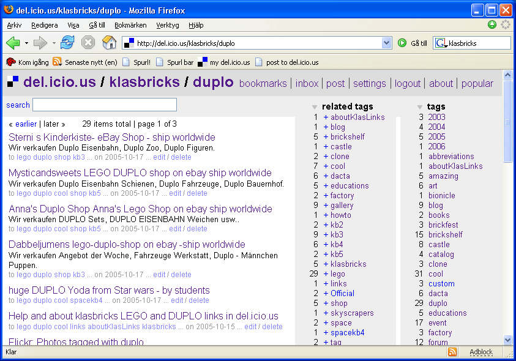The width and height of the screenshot is (516, 361).
Task: Click the 'bookmarks' header link
Action: pos(263,84)
